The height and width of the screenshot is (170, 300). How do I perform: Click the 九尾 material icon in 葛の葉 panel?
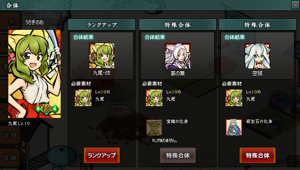(x=154, y=98)
